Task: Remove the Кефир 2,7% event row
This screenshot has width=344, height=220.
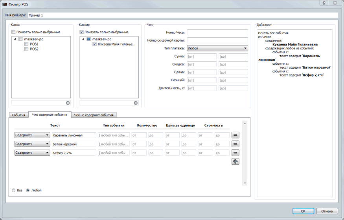Action: point(235,153)
